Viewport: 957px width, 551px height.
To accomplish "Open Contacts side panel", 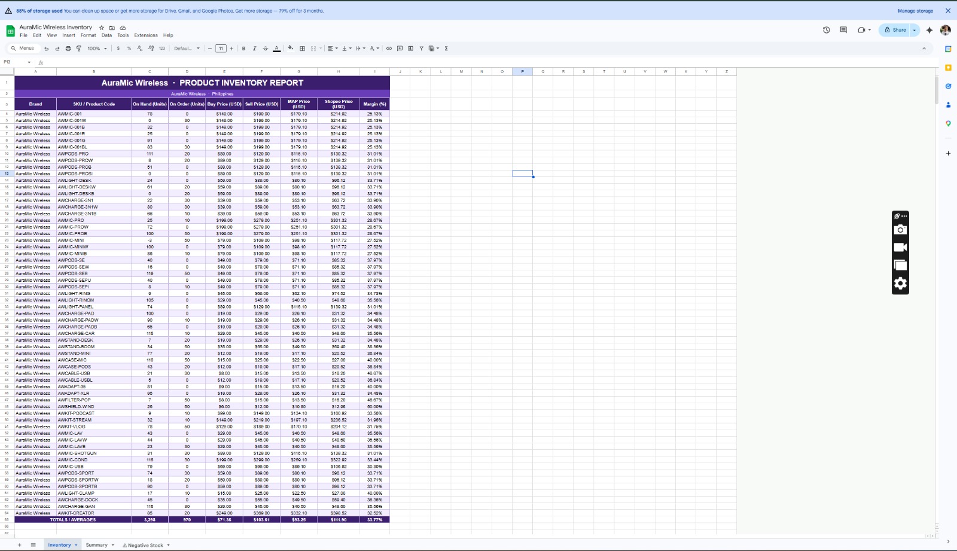I will (x=948, y=105).
